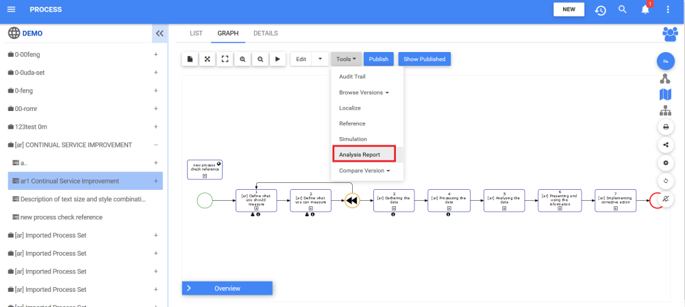Print the process graph

tap(666, 127)
